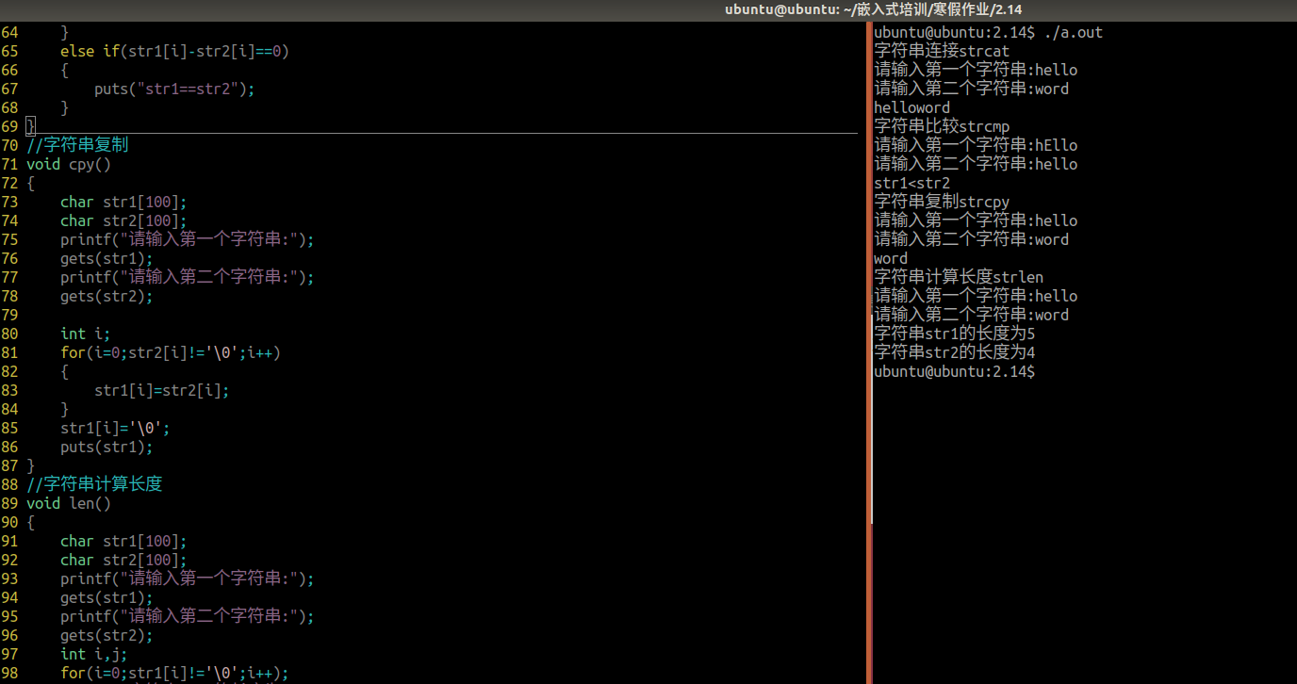Click the for loop on line 81

[171, 352]
